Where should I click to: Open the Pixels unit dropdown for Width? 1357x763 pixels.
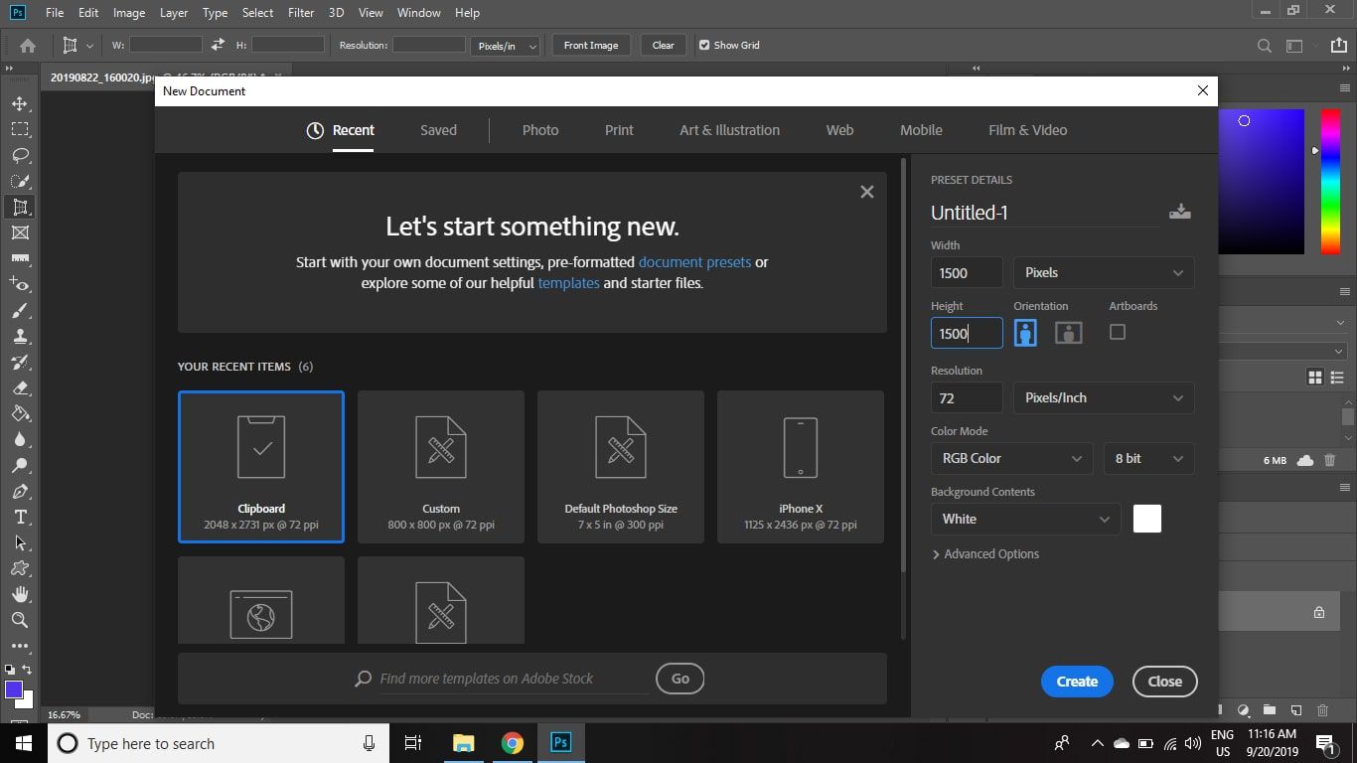point(1104,272)
